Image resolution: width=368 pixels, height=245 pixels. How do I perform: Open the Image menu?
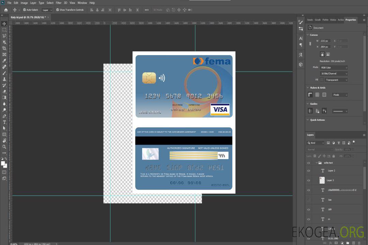tap(24, 3)
